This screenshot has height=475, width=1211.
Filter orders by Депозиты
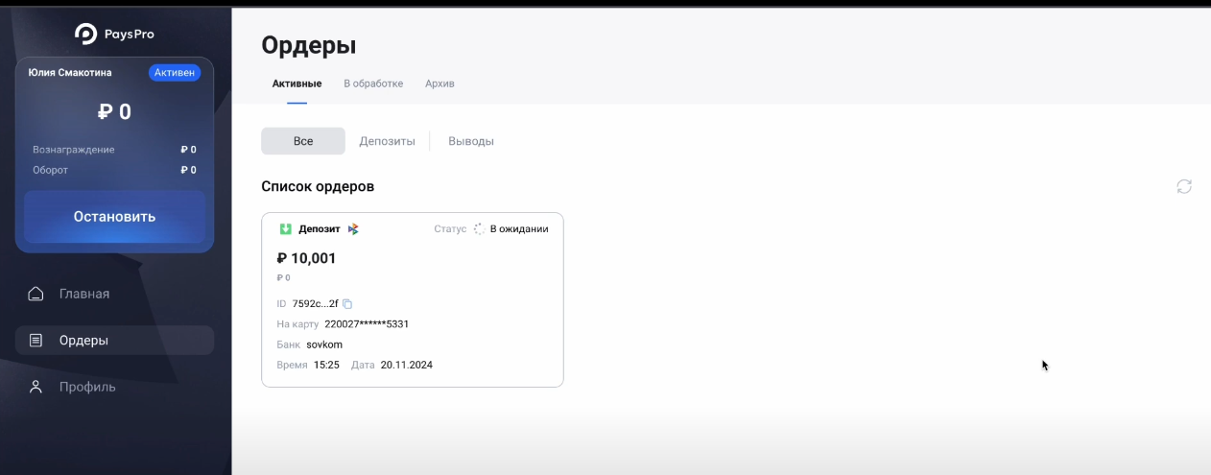coord(387,141)
